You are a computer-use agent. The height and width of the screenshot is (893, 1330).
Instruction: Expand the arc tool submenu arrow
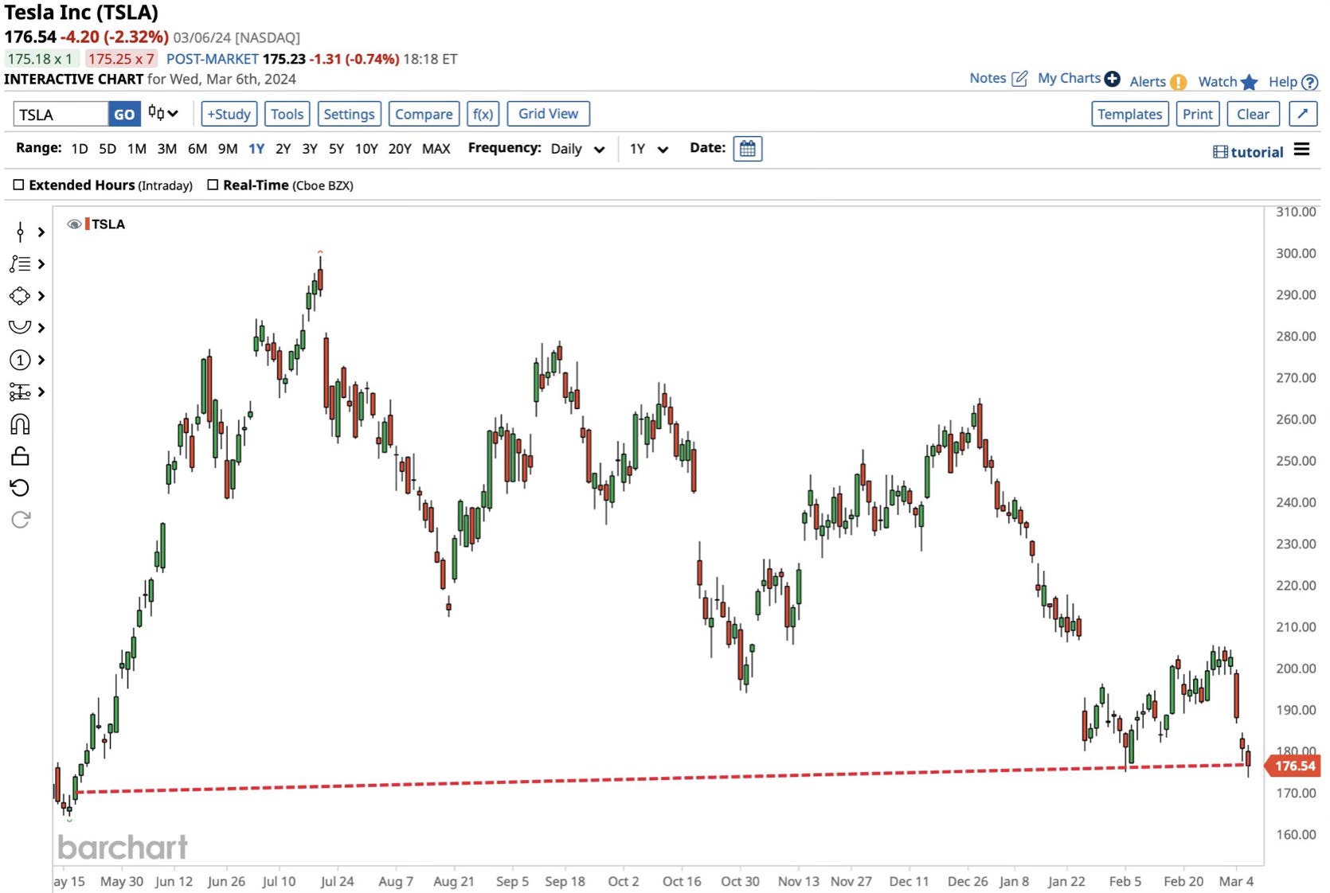(41, 328)
